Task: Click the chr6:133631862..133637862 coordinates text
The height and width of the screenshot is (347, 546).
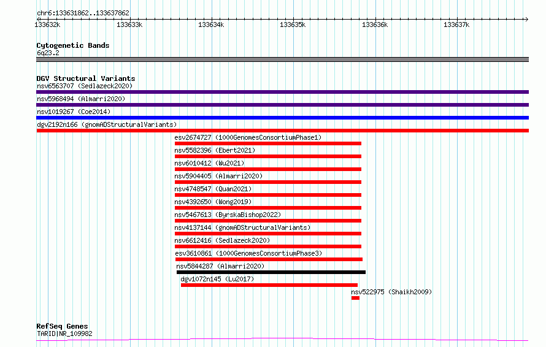Action: click(83, 13)
